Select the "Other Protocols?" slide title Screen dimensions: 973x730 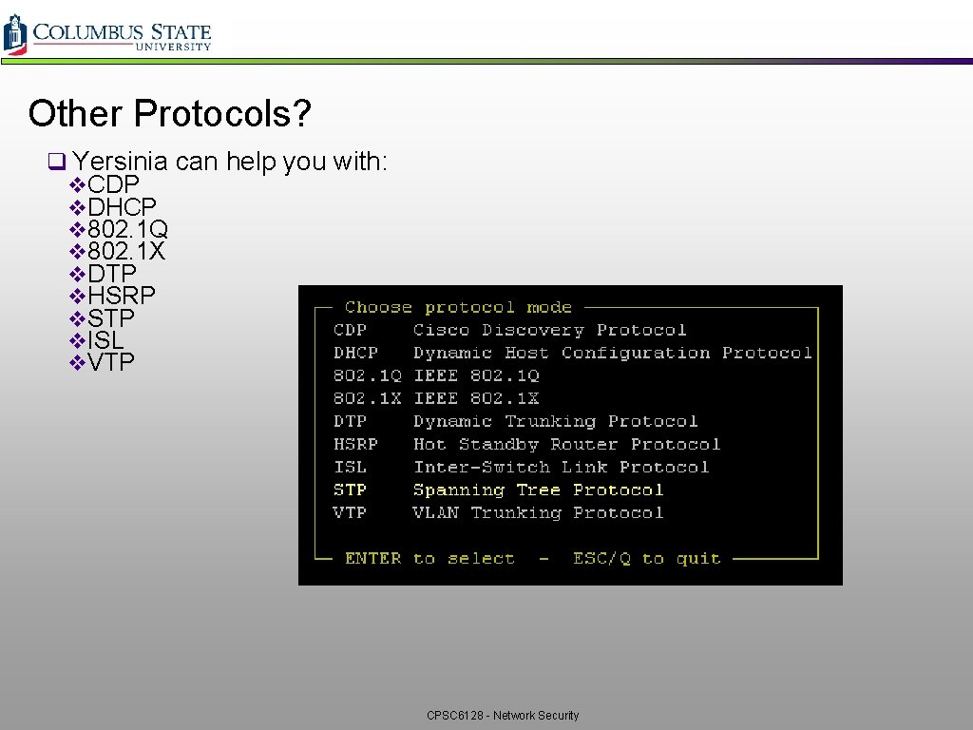(x=169, y=113)
